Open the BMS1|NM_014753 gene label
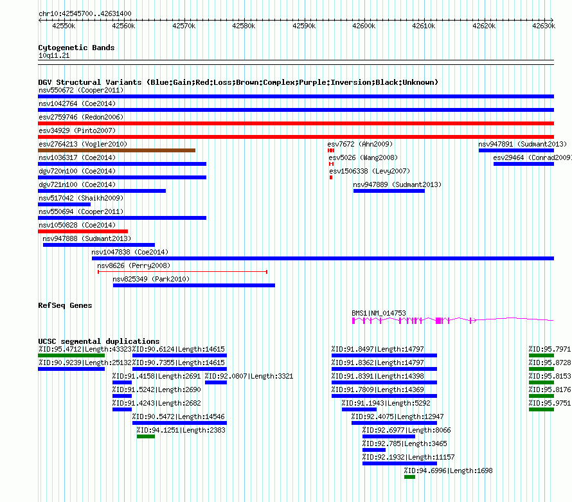 click(x=379, y=313)
